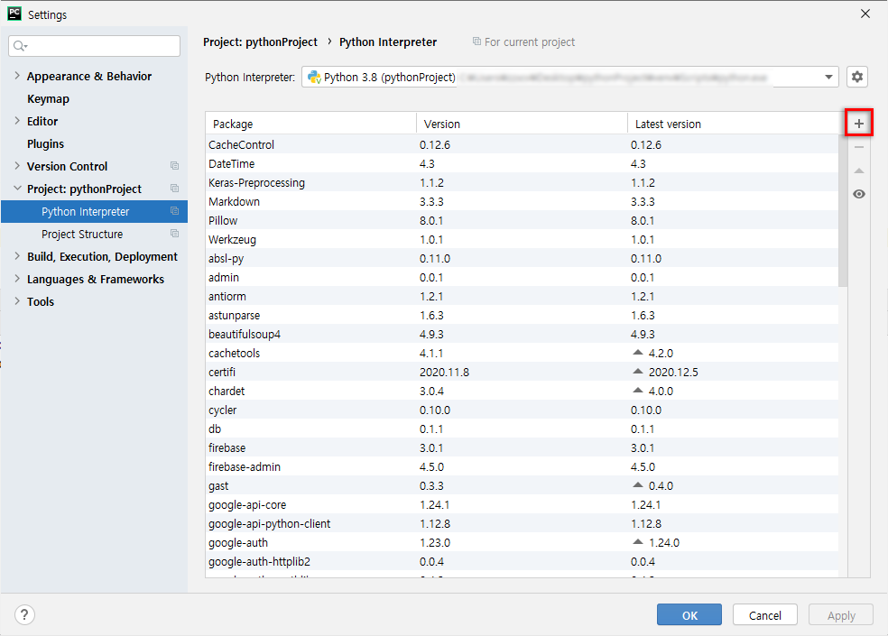Close the Settings dialog
The width and height of the screenshot is (888, 636).
pyautogui.click(x=865, y=14)
